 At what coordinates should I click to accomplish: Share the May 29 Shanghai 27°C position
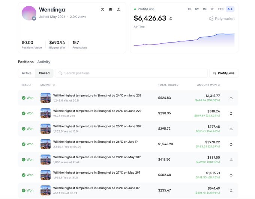[231, 175]
